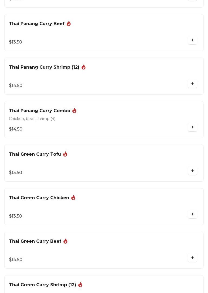Viewport: 208px width, 293px height.
Task: Click spicy indicator next to Thai Green Curry Beef
Action: 65,241
